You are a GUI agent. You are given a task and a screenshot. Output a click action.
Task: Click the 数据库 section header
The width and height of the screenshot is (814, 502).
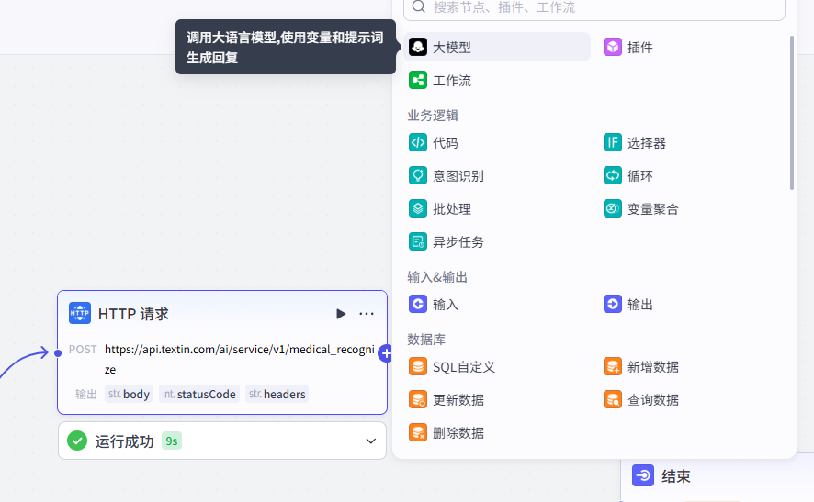click(x=426, y=340)
